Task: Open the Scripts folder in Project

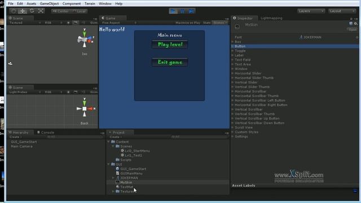Action: (125, 160)
